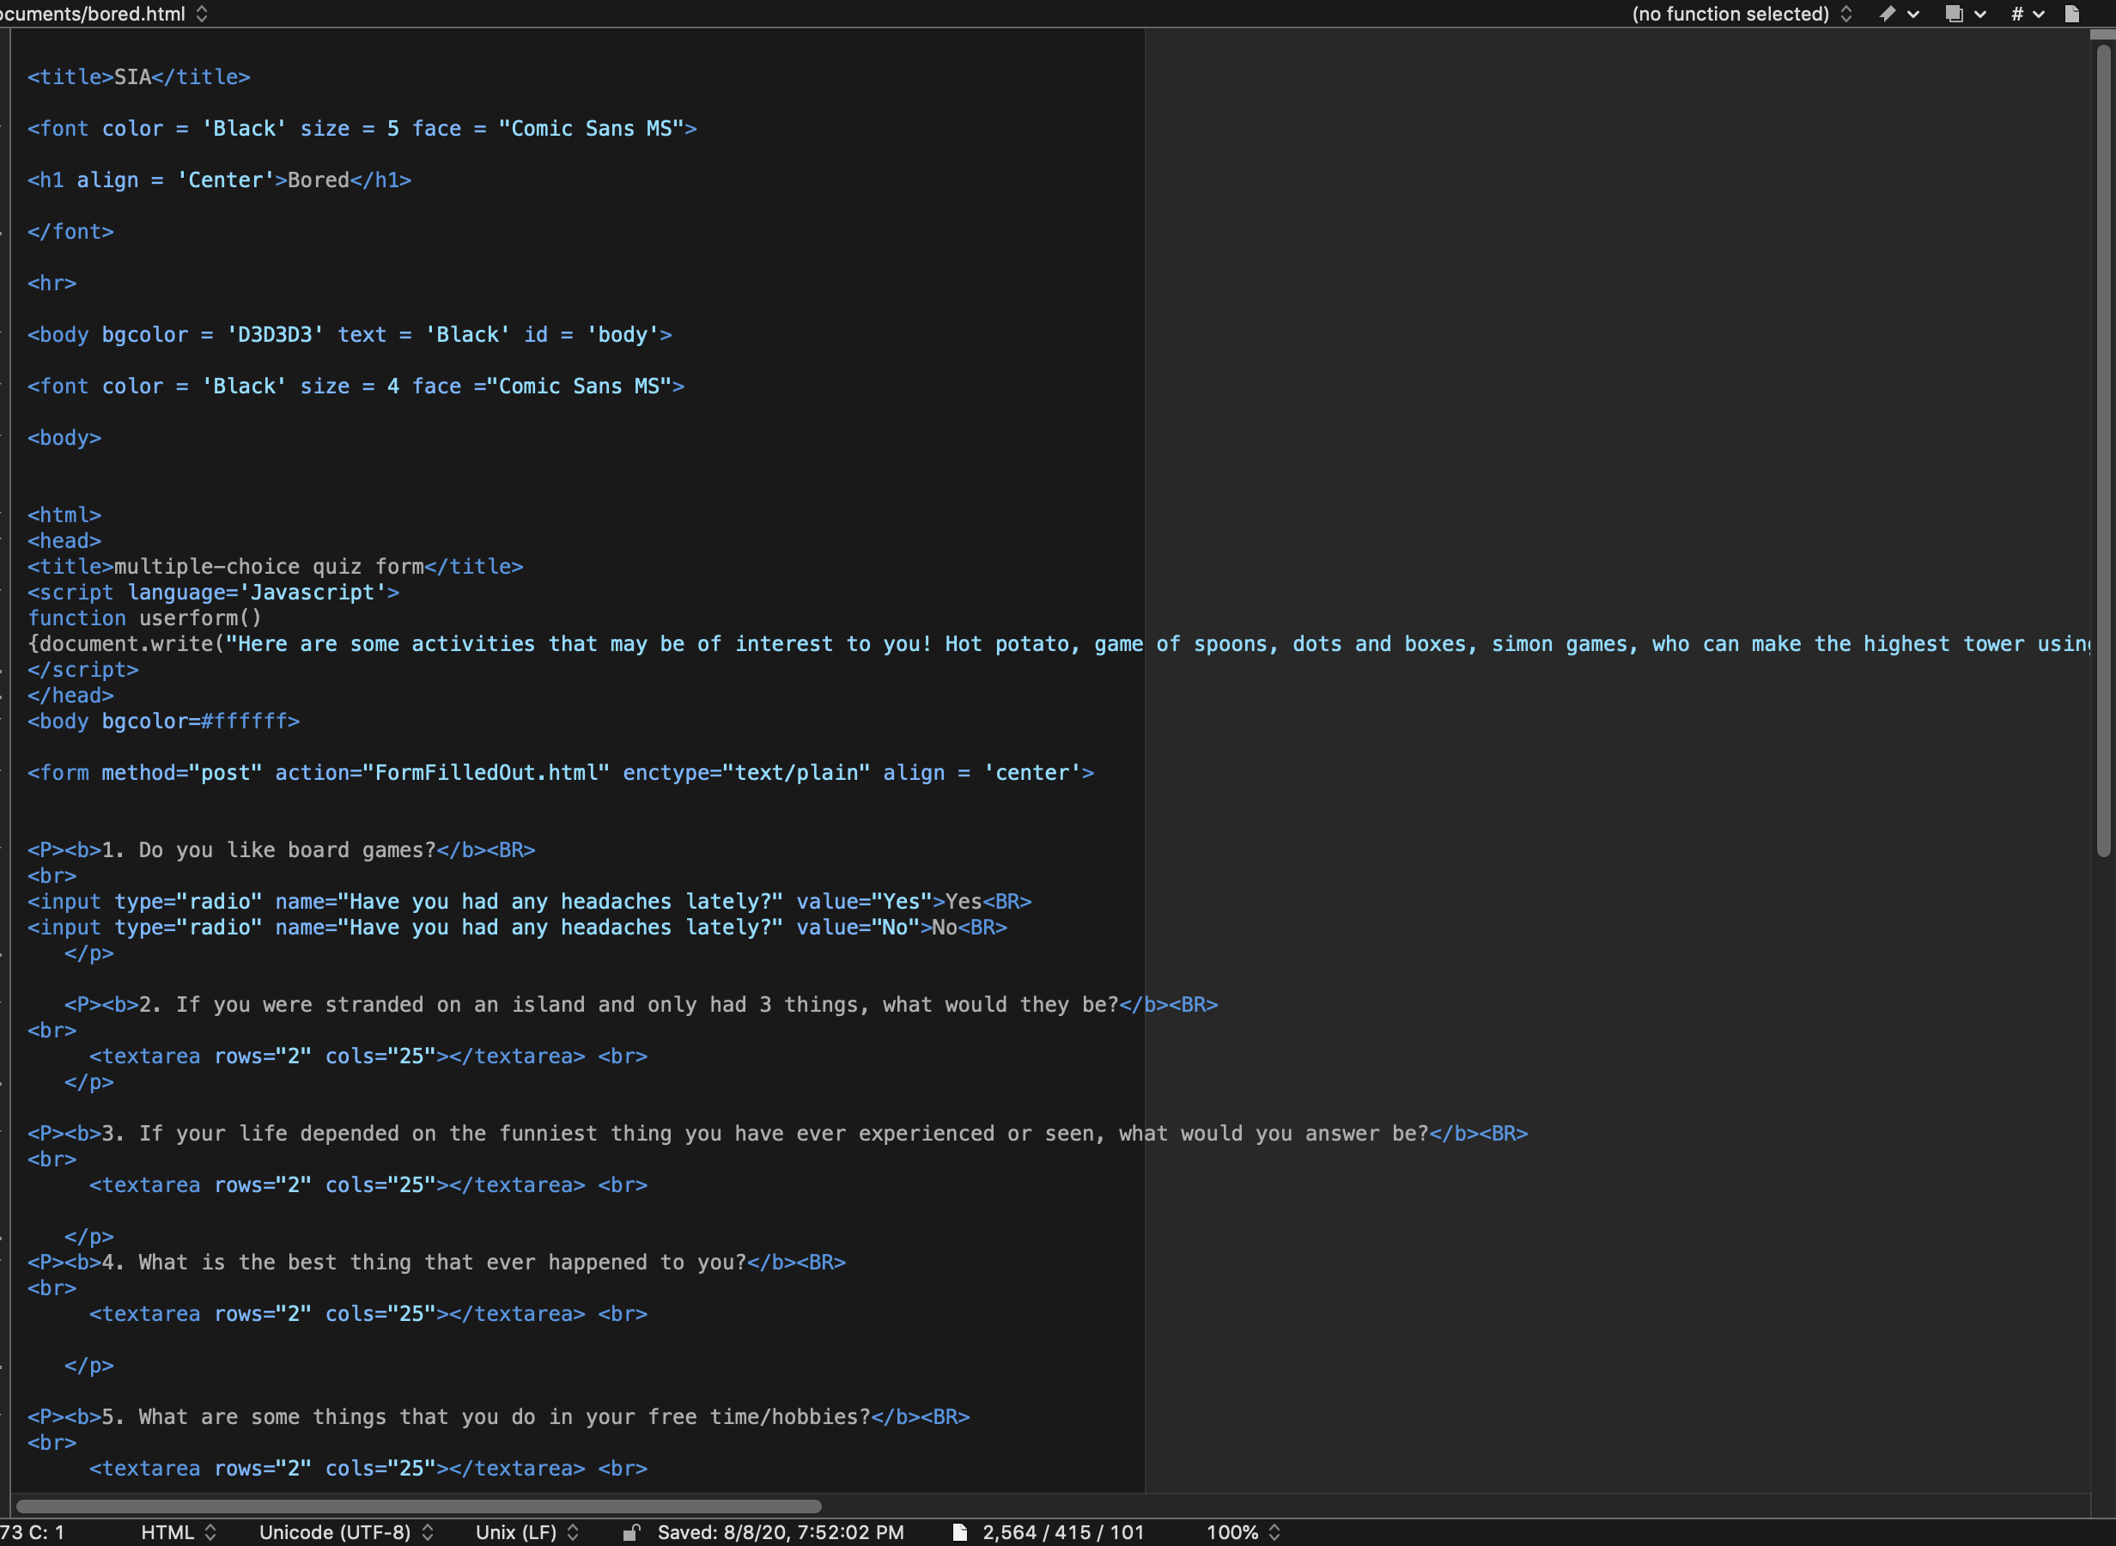Click the vertical scrollbar thumb
The height and width of the screenshot is (1546, 2116).
click(x=2103, y=449)
